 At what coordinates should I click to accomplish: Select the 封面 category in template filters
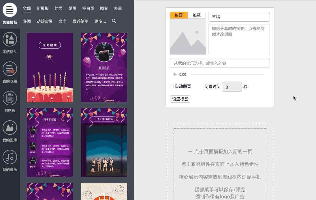[x=59, y=8]
